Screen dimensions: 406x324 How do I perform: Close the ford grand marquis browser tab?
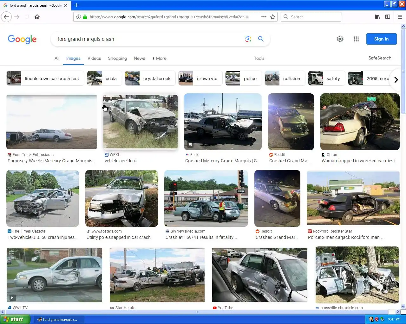pos(66,5)
